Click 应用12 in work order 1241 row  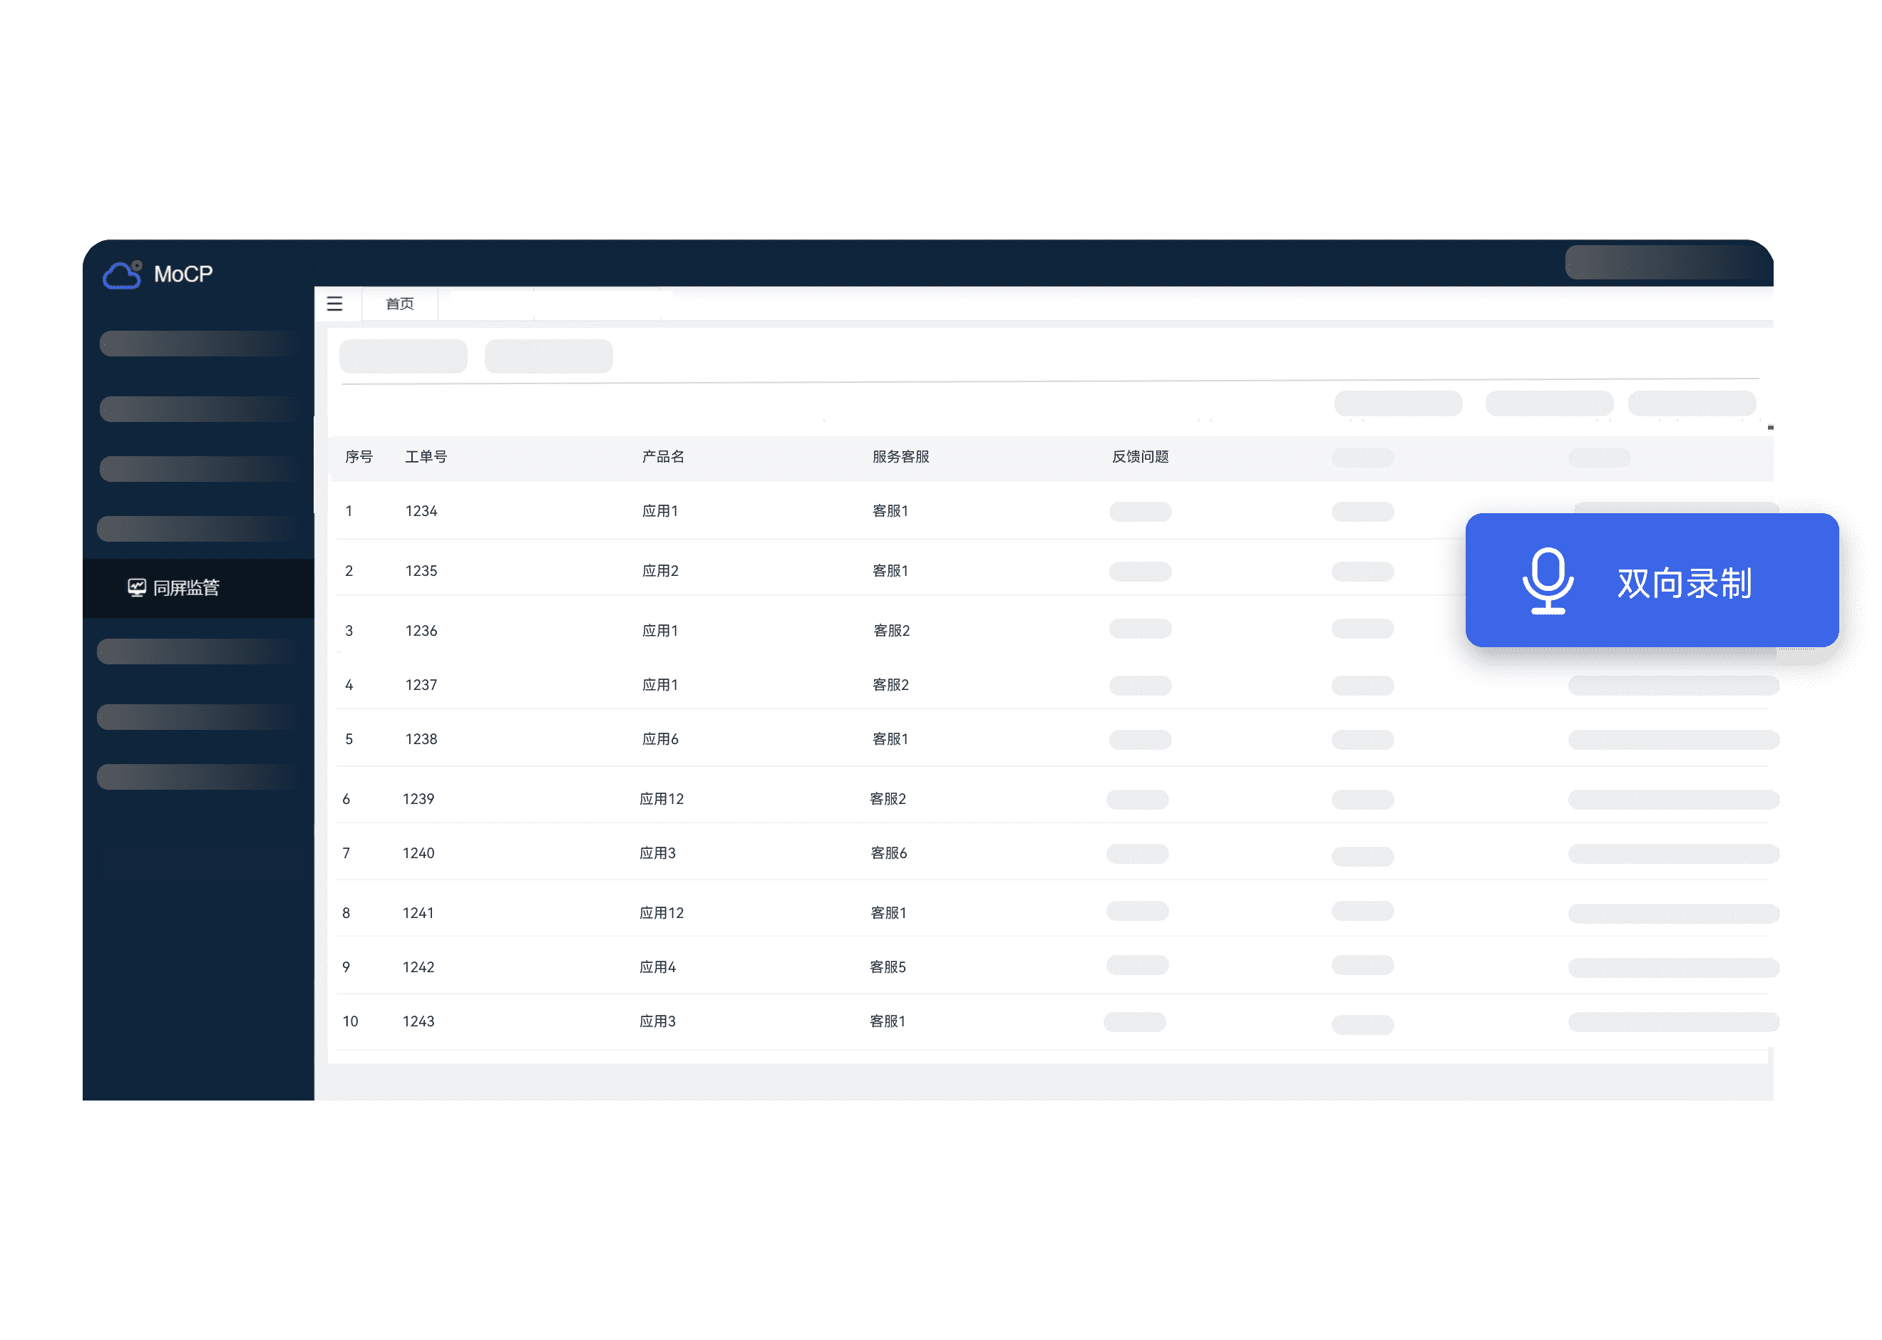[x=661, y=912]
